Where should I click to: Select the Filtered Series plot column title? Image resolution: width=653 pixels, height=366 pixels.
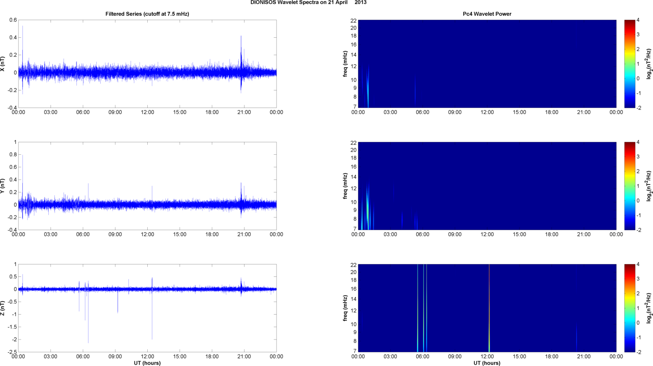147,14
